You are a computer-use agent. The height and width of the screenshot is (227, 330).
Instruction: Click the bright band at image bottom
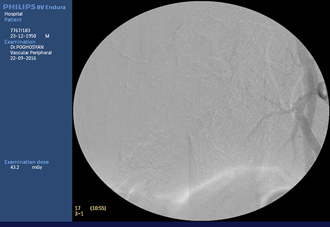pos(198,187)
